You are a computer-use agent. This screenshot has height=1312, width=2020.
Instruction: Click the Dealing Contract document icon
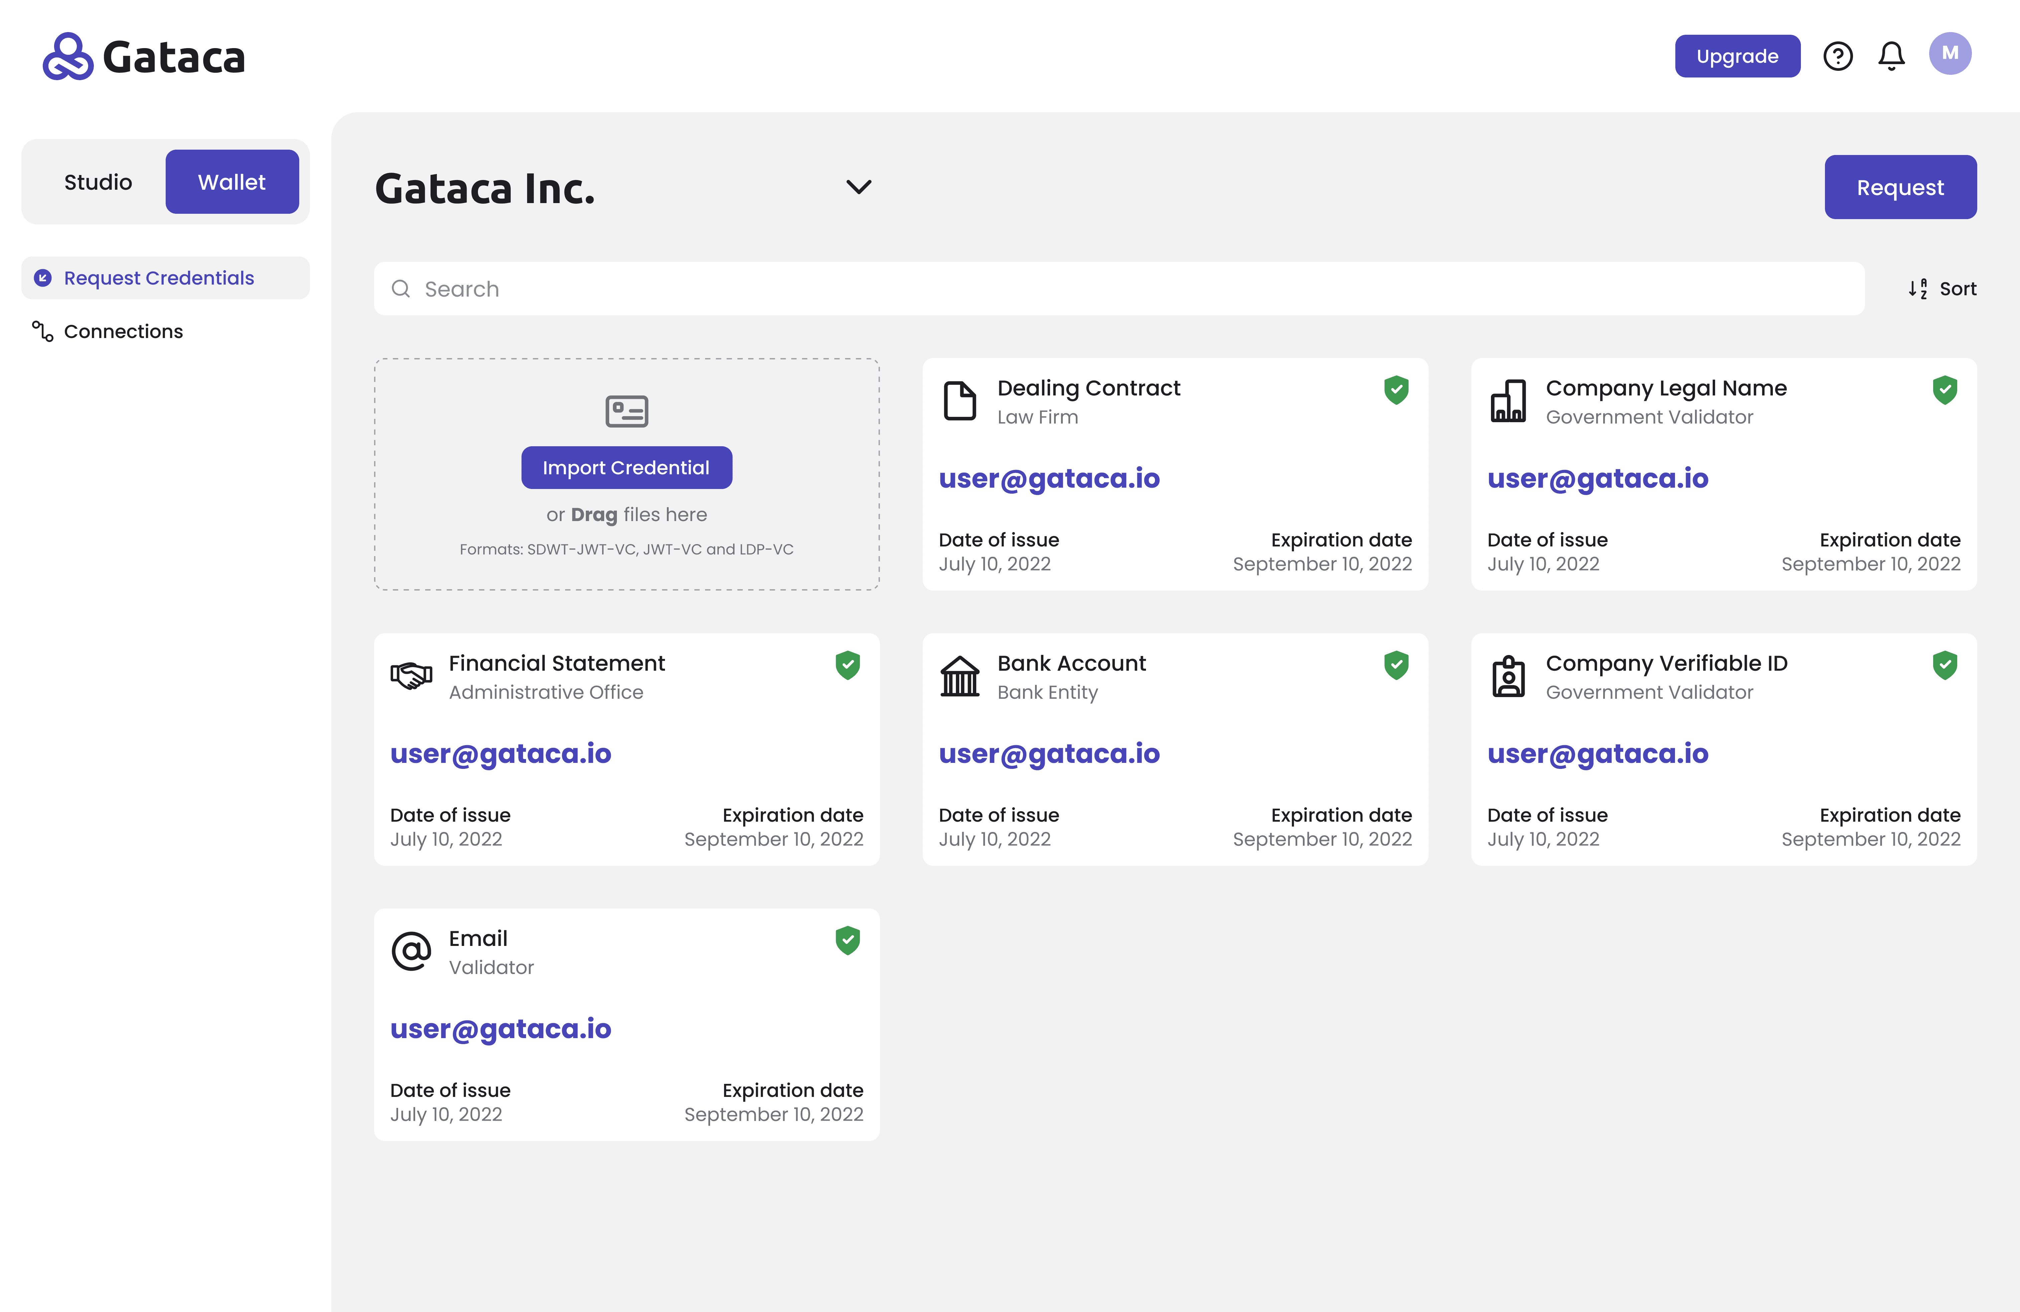click(x=960, y=400)
